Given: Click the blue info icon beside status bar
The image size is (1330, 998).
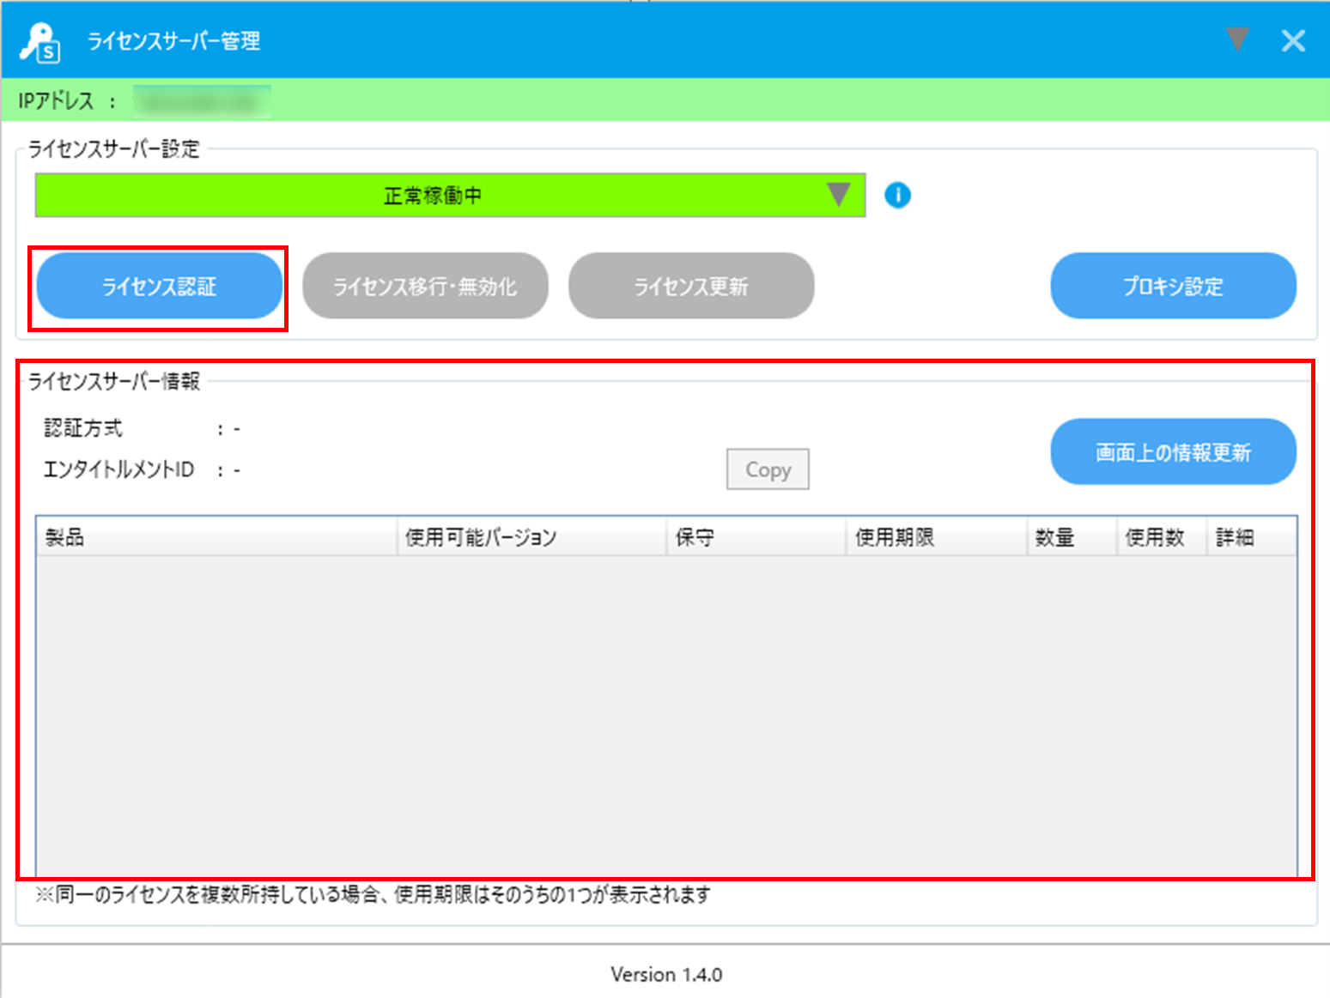Looking at the screenshot, I should [x=897, y=196].
